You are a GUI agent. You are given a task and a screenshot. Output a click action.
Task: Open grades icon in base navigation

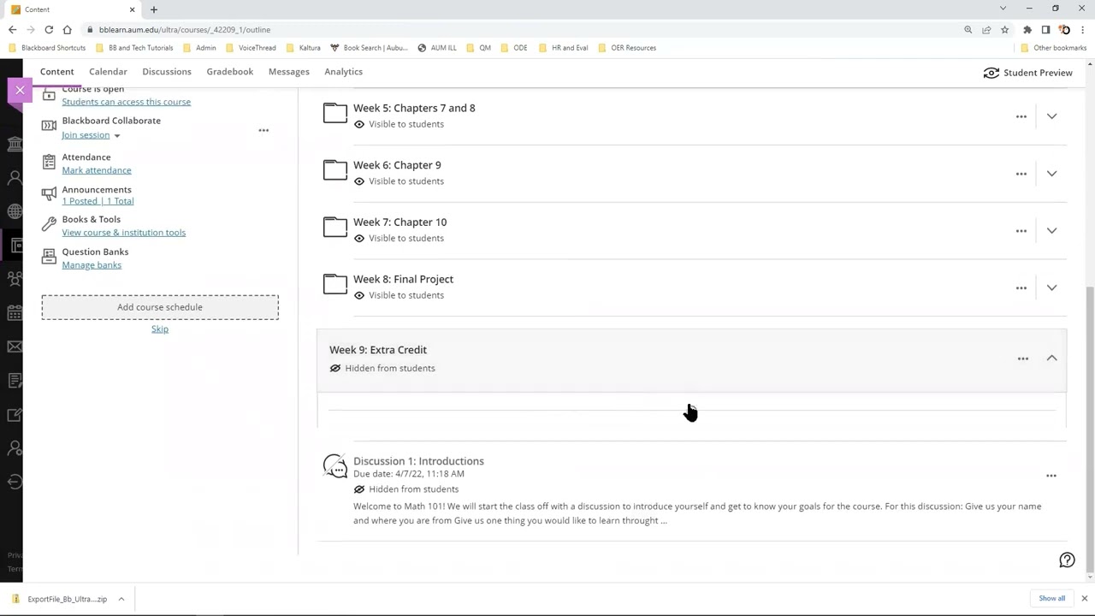[x=15, y=380]
